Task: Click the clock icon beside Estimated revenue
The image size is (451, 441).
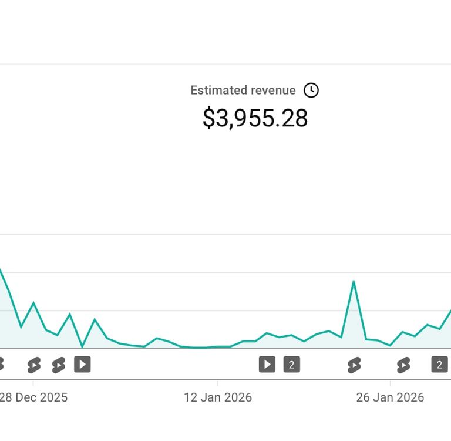Action: (x=311, y=90)
